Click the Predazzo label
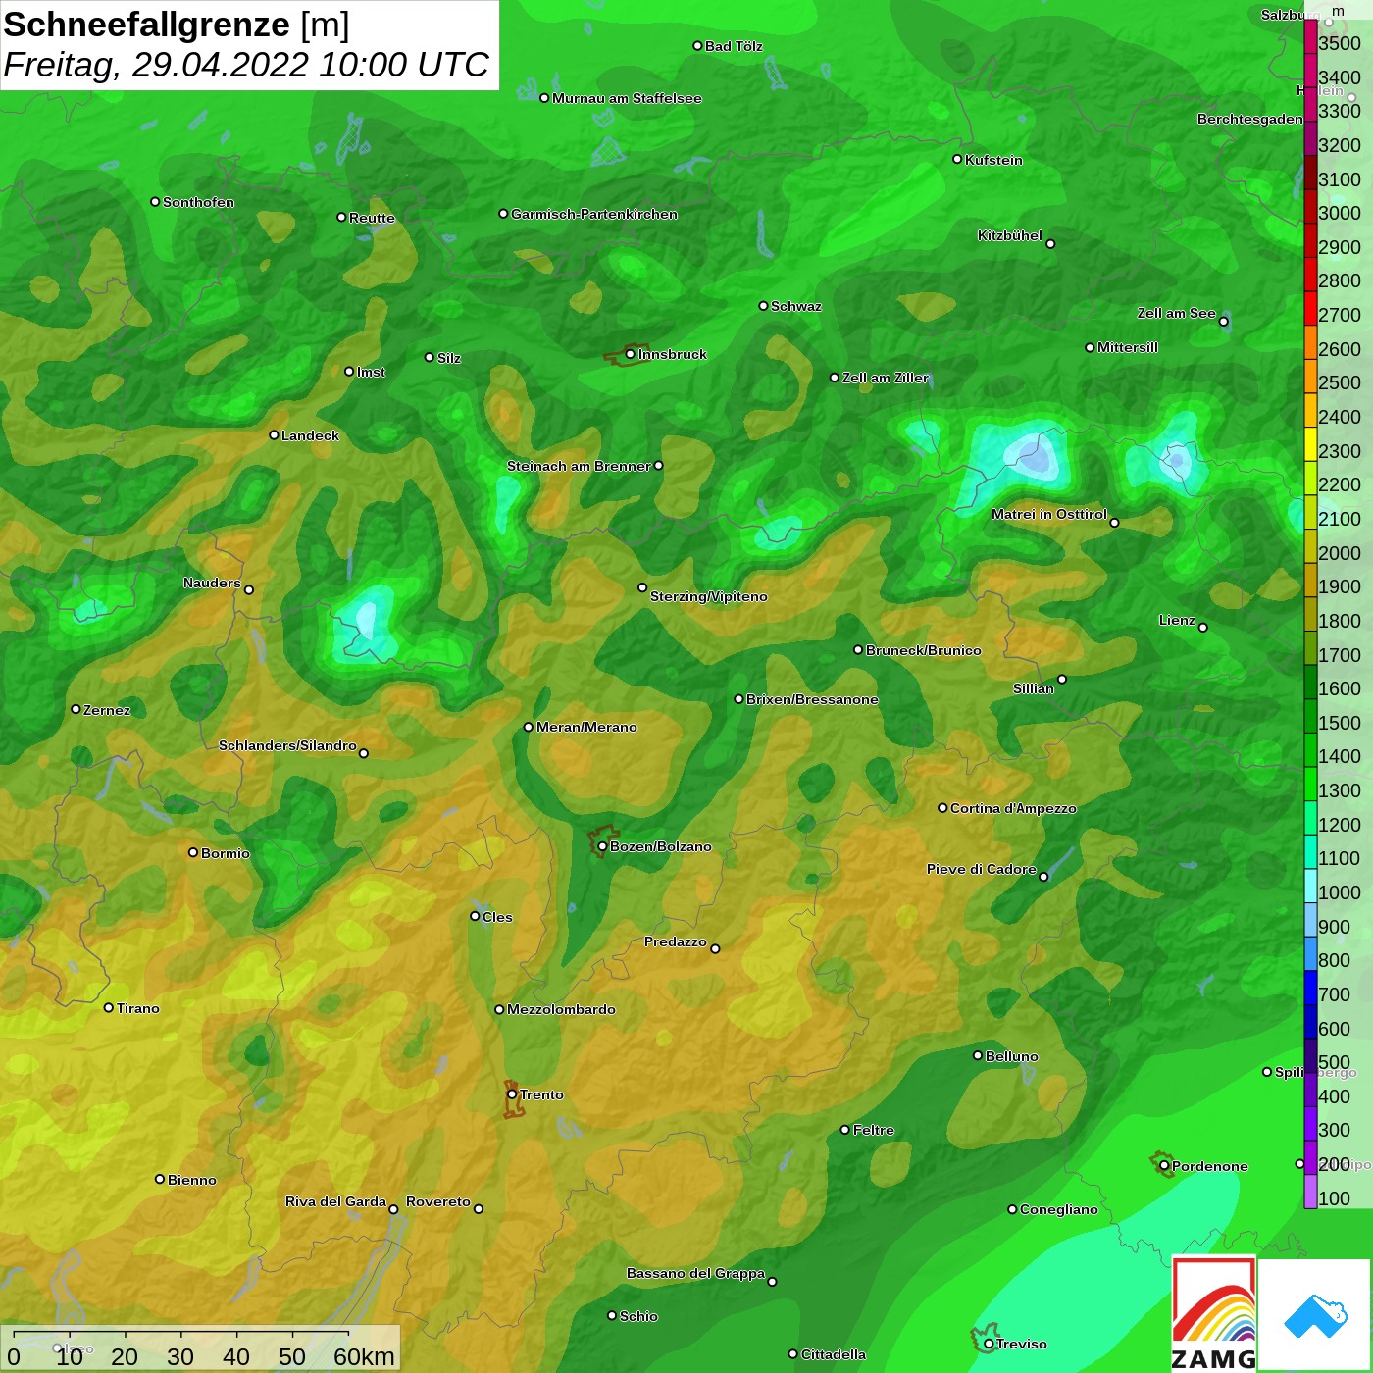The height and width of the screenshot is (1373, 1373). pos(675,941)
